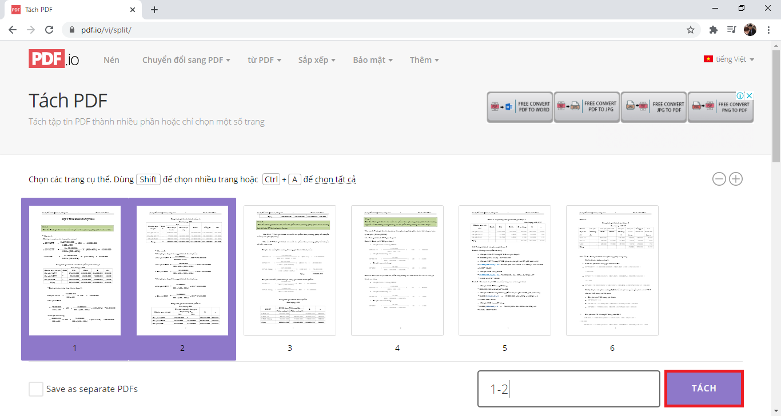The height and width of the screenshot is (416, 781).
Task: Click the page range input field
Action: [x=569, y=389]
